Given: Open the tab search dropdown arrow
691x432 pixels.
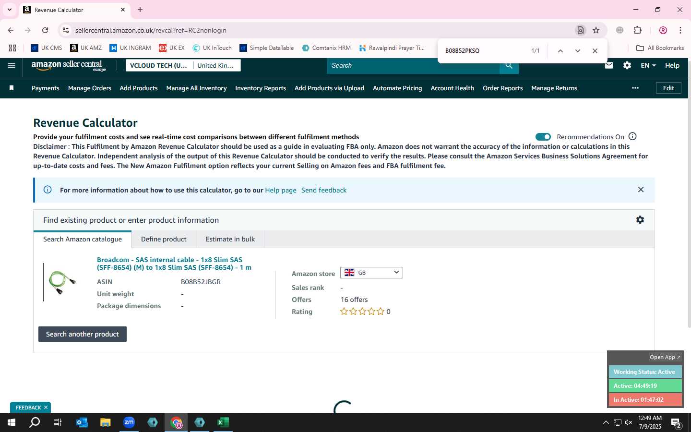Looking at the screenshot, I should 9,10.
